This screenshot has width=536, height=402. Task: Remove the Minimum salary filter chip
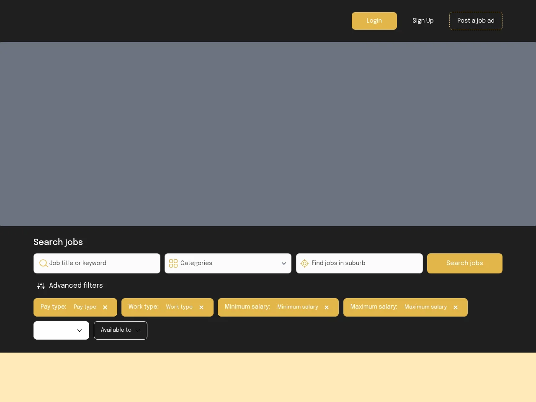click(x=327, y=307)
